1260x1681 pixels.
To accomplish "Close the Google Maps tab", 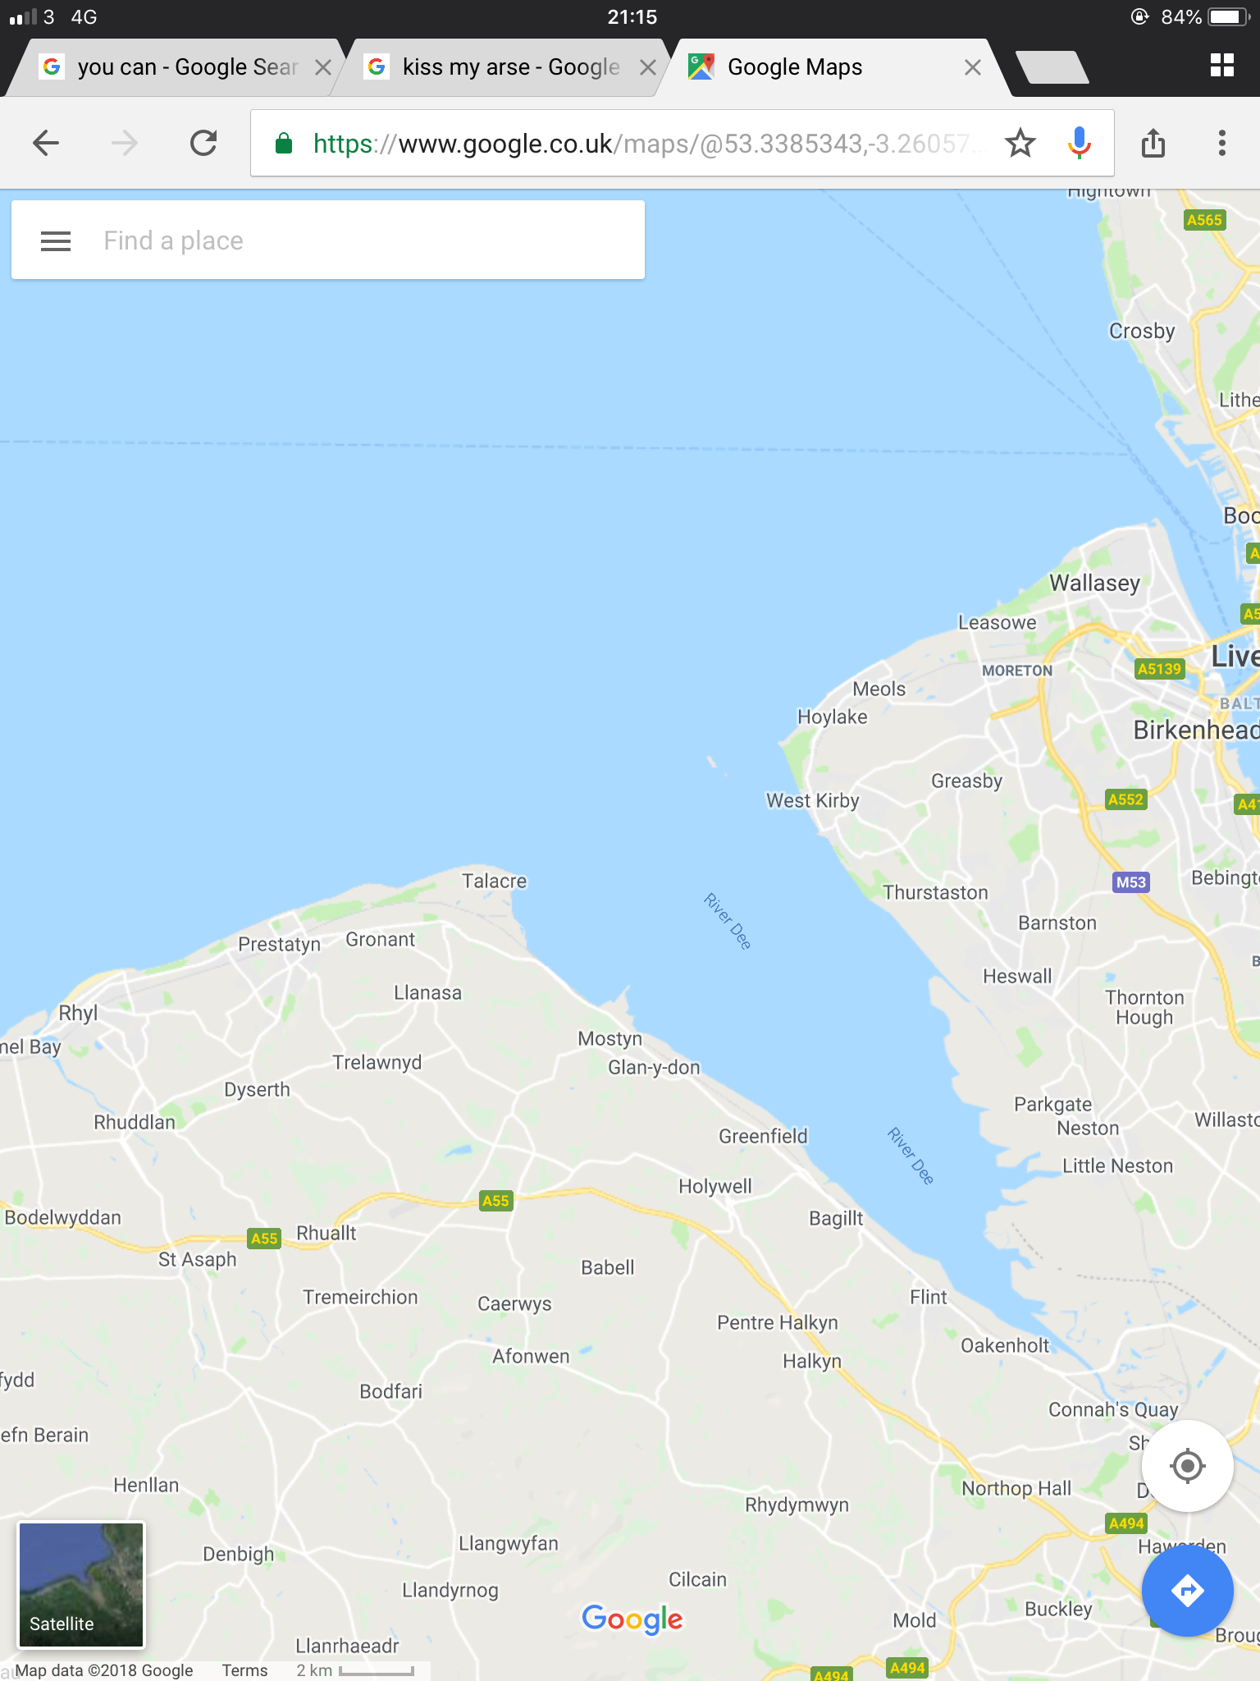I will tap(973, 67).
